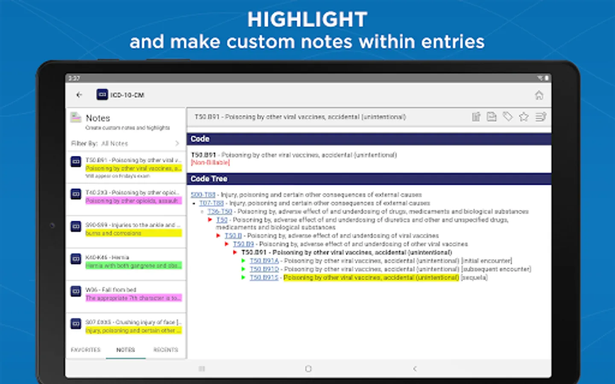
Task: Tap the icon beside S07.8XXS note
Action: pos(76,323)
